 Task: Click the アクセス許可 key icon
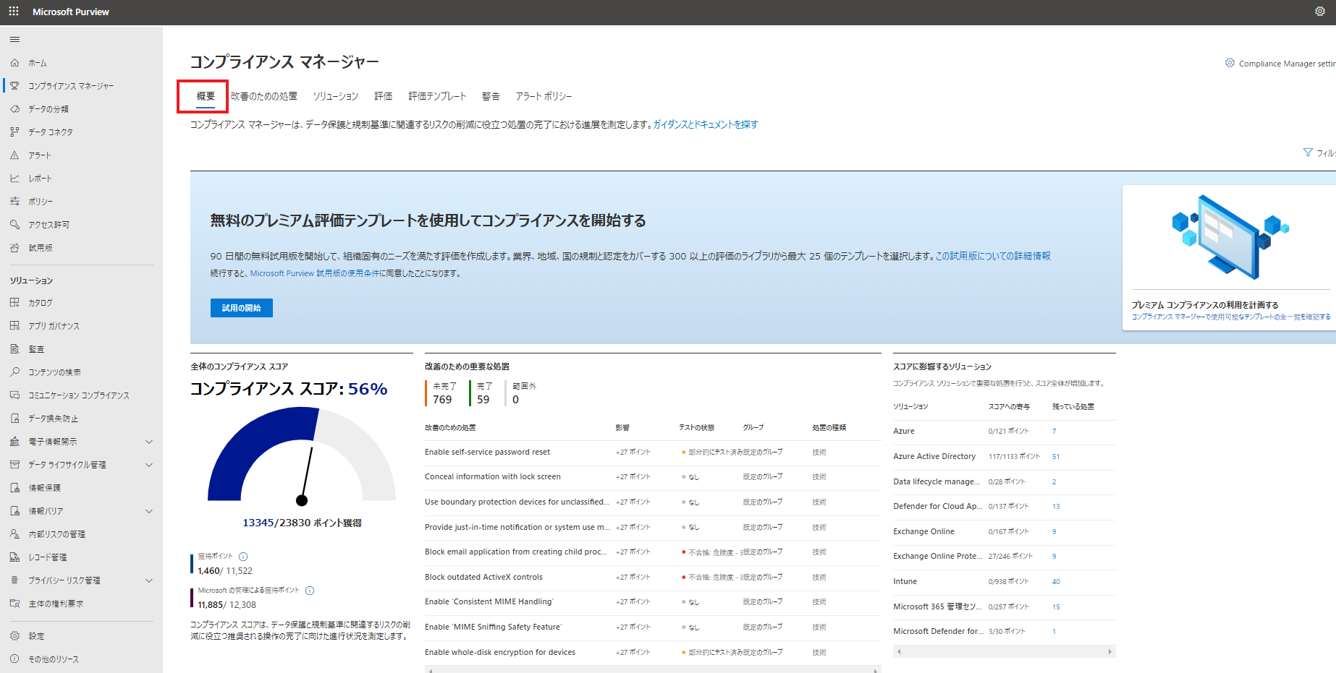(x=14, y=225)
